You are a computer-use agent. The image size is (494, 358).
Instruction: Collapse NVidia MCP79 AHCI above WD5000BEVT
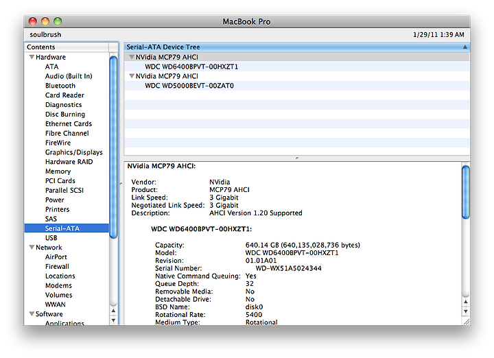(132, 76)
